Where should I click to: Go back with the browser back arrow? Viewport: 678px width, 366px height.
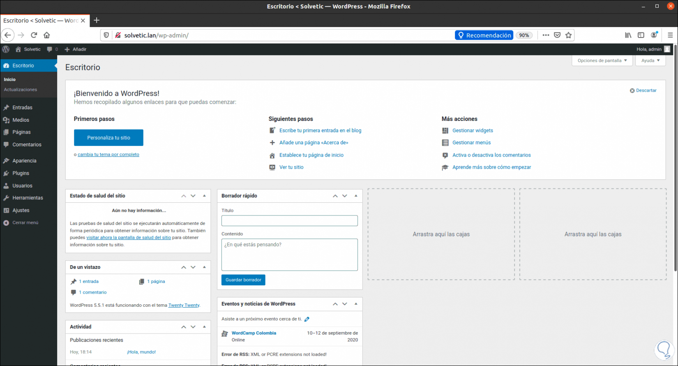(8, 35)
